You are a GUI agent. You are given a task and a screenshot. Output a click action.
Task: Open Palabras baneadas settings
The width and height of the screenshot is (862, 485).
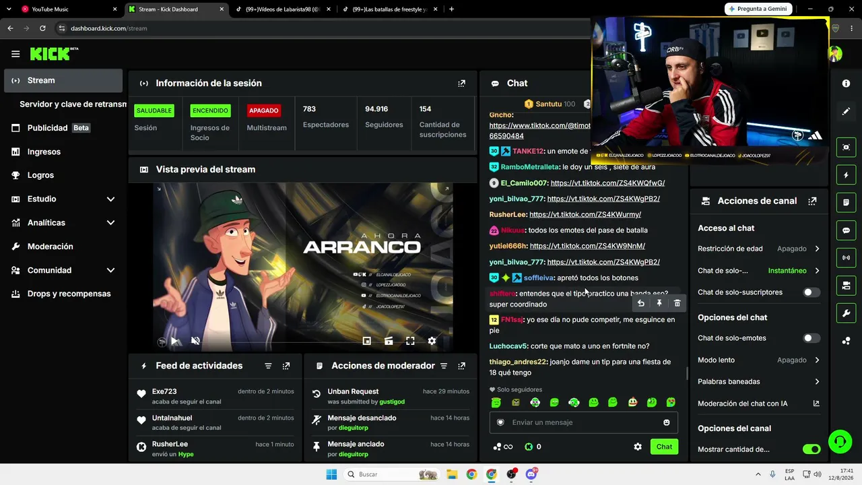[x=759, y=381]
